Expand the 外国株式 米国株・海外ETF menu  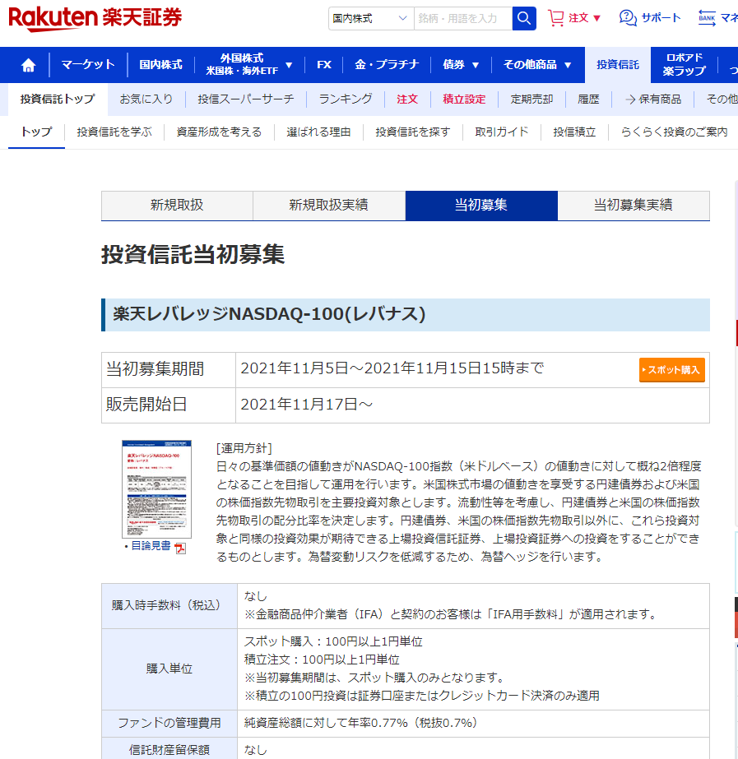(249, 64)
